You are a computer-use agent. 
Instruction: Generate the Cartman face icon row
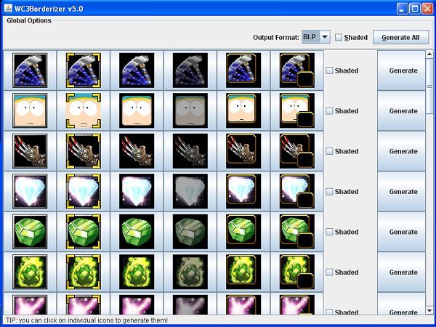[x=401, y=111]
